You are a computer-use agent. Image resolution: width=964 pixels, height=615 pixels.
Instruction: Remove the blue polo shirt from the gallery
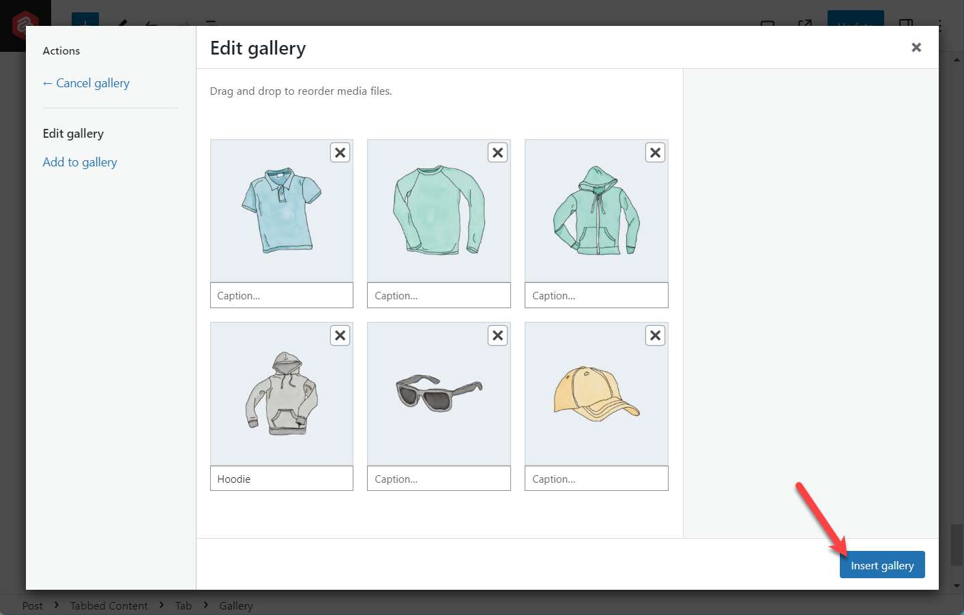(x=340, y=152)
